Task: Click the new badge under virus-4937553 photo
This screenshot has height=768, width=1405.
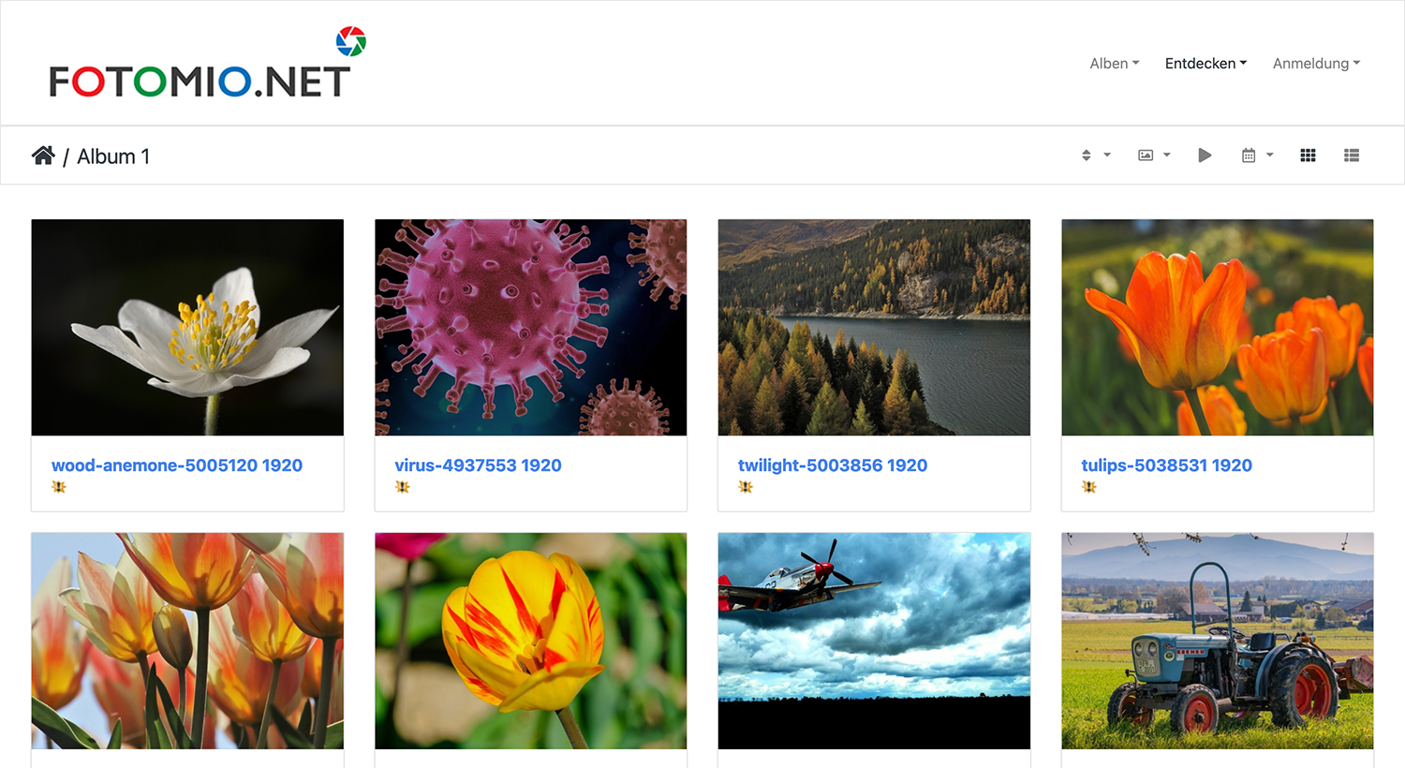Action: (402, 487)
